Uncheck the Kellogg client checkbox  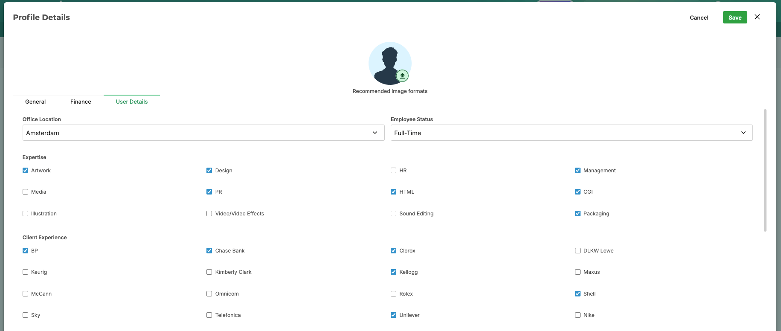pos(393,272)
